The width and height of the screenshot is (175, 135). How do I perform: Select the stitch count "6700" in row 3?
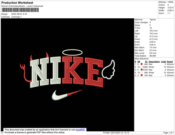(x=145, y=70)
